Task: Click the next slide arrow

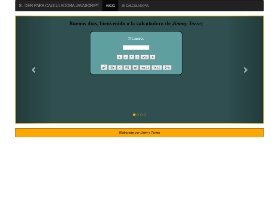Action: [245, 70]
